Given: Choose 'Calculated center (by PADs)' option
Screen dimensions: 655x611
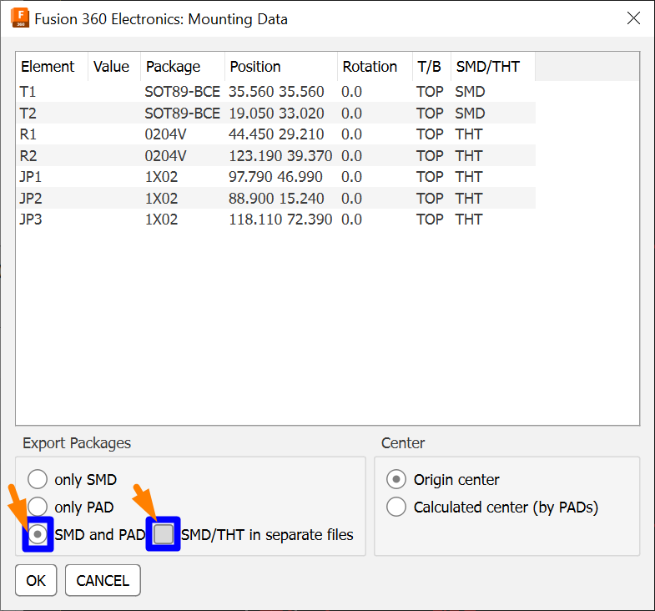Looking at the screenshot, I should pyautogui.click(x=396, y=507).
